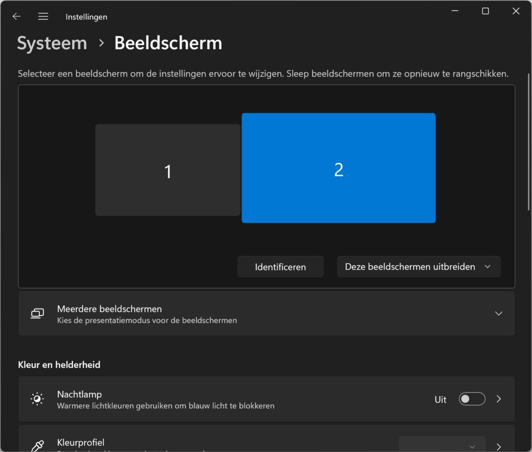Click the Beeldscherm breadcrumb heading
532x452 pixels.
pyautogui.click(x=168, y=43)
